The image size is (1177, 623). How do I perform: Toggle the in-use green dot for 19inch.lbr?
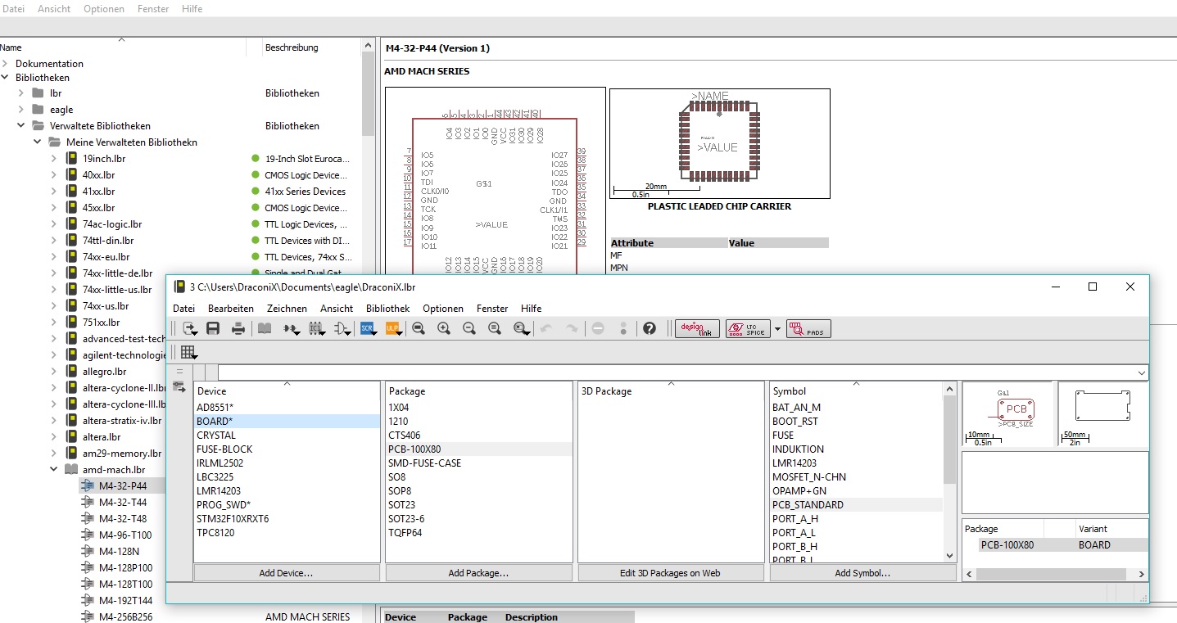click(256, 159)
